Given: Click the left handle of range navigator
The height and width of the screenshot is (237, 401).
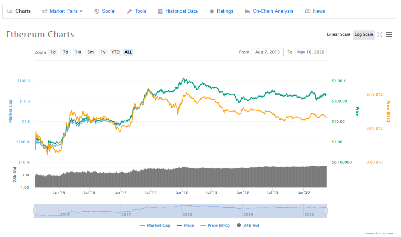Looking at the screenshot, I should pos(35,211).
